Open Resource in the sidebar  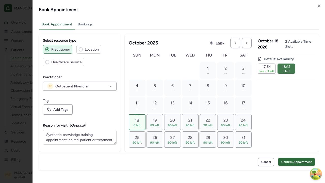tap(19, 141)
